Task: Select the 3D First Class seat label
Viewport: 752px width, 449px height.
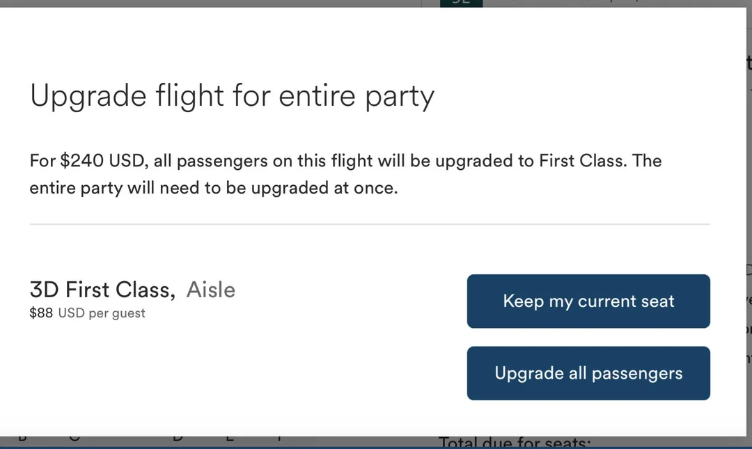Action: pos(102,290)
